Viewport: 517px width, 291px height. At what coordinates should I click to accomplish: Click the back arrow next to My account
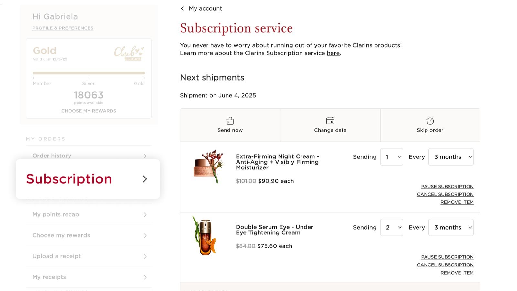[182, 8]
